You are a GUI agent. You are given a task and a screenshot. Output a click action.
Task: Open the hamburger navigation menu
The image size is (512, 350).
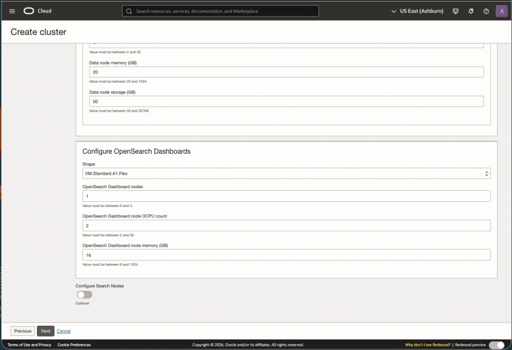12,11
